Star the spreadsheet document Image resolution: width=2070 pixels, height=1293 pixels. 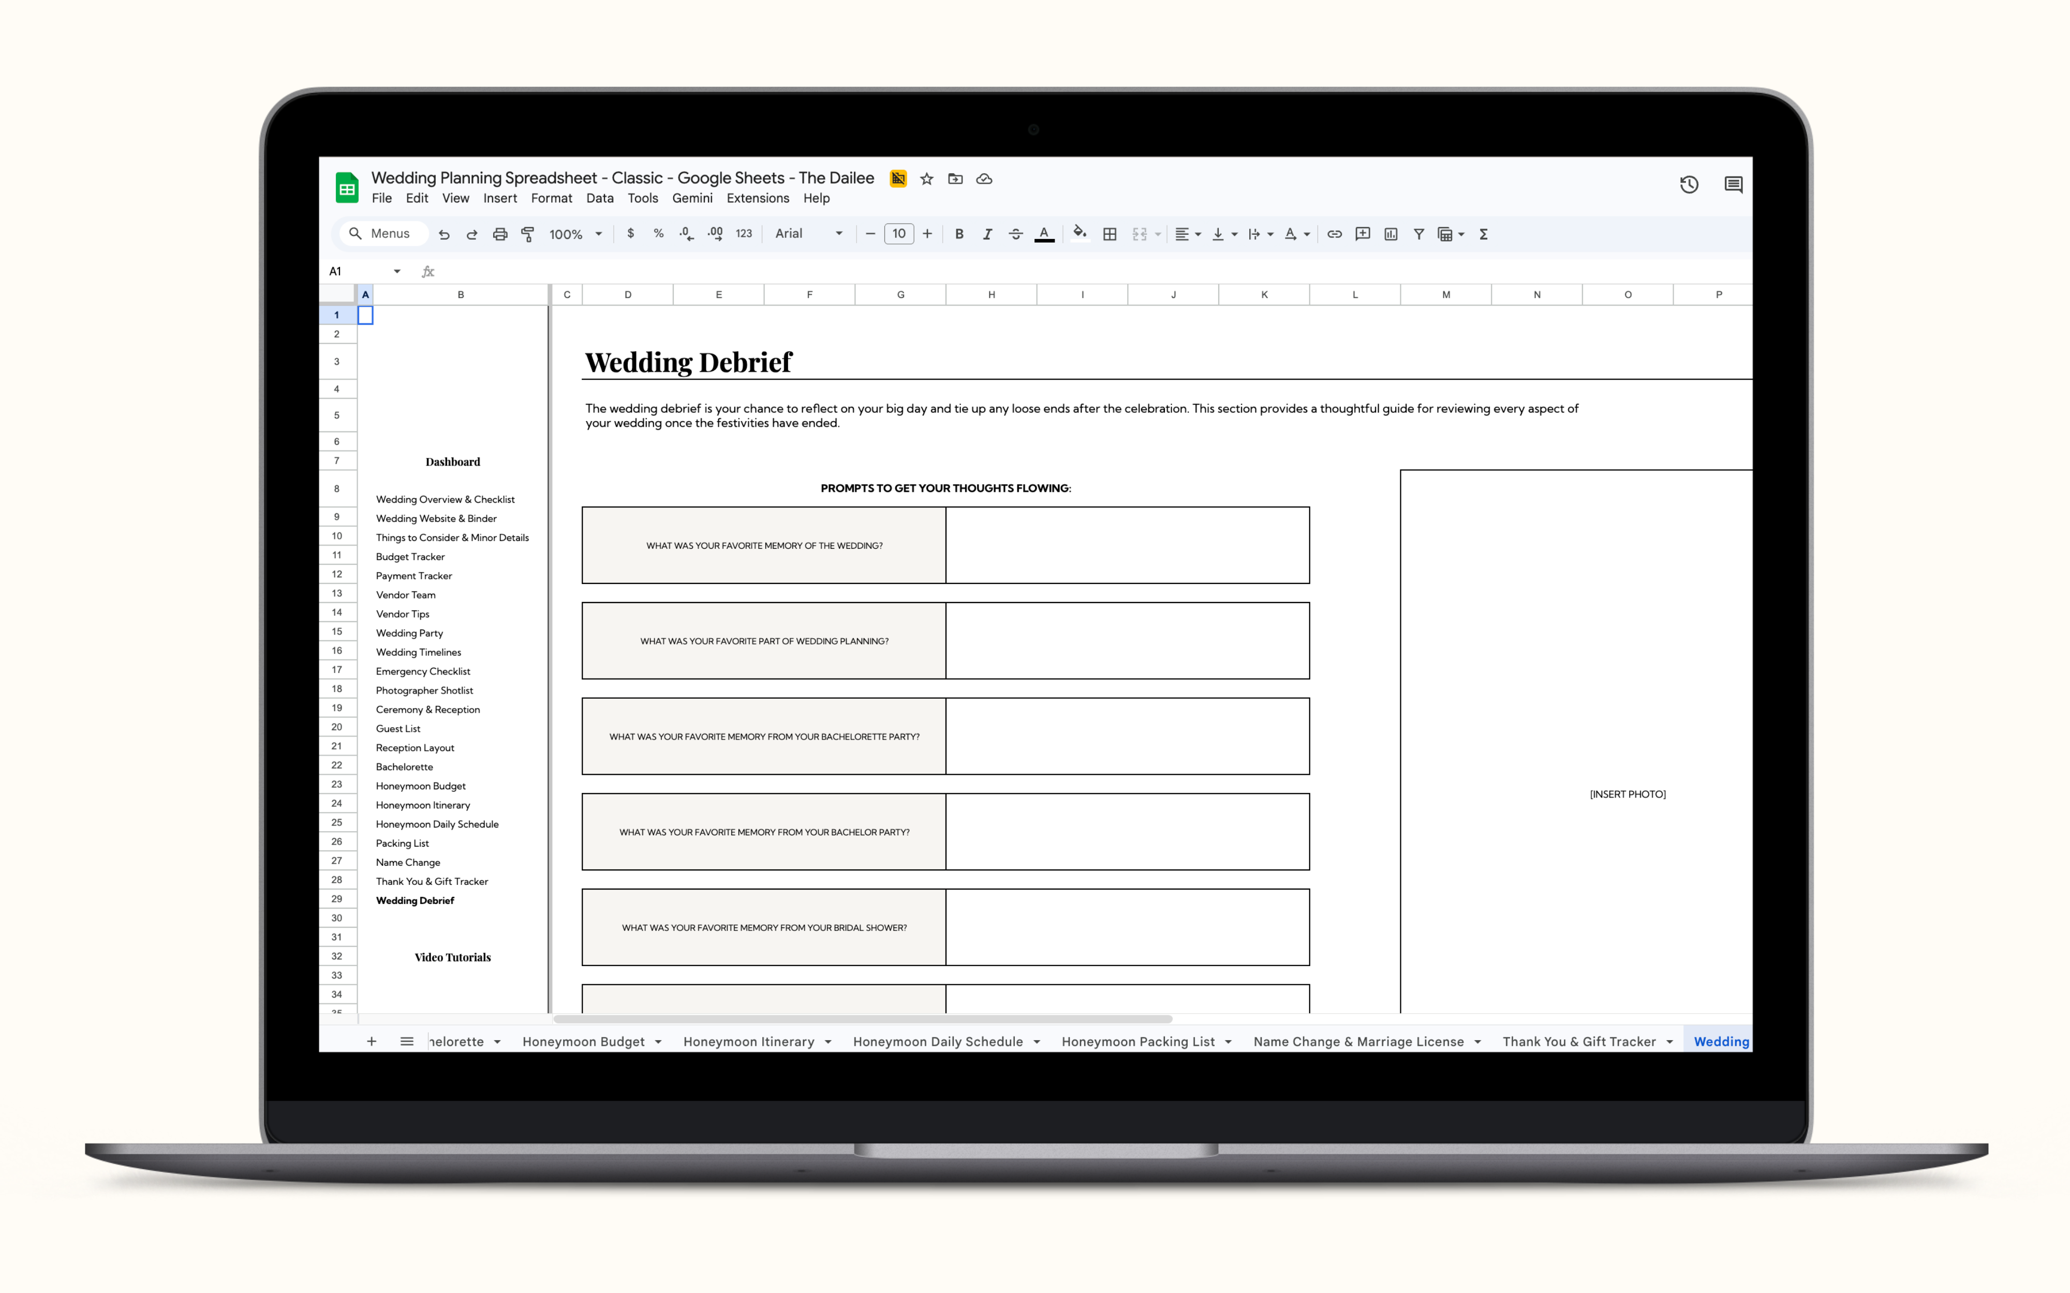(926, 179)
